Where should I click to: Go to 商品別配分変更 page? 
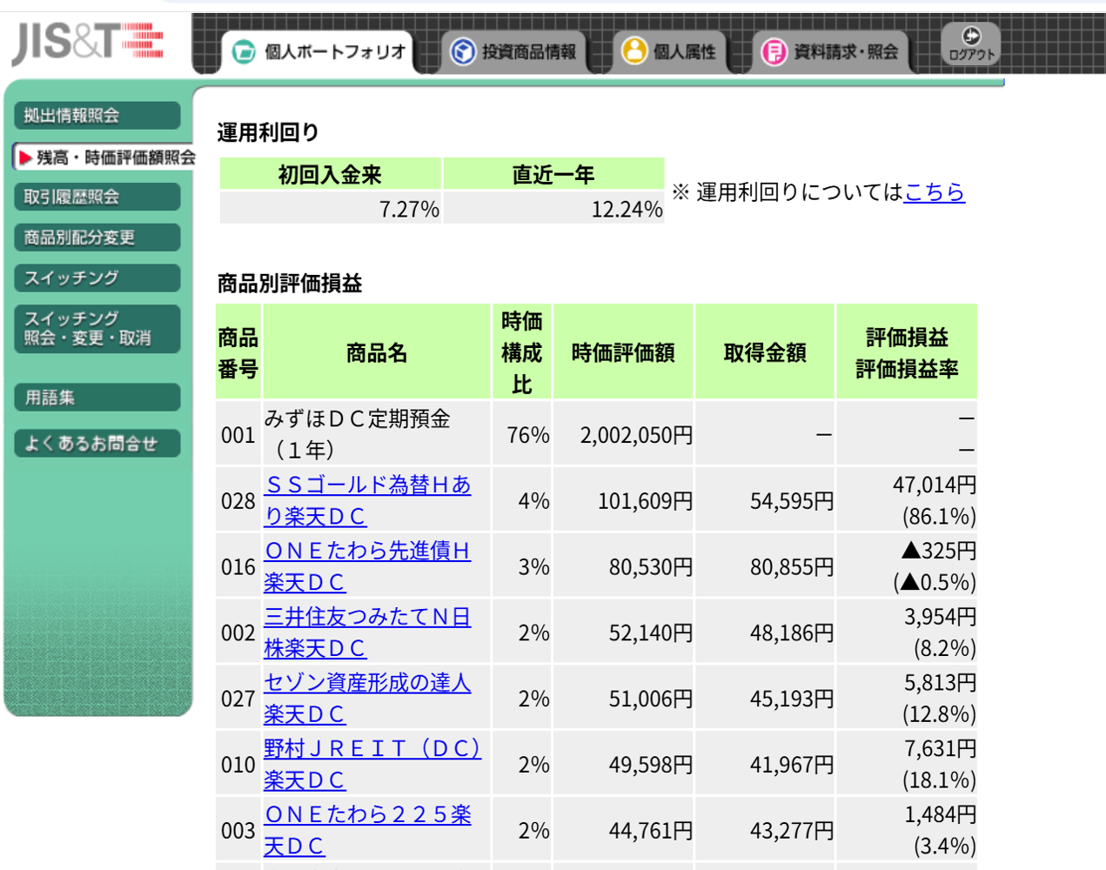(x=97, y=238)
